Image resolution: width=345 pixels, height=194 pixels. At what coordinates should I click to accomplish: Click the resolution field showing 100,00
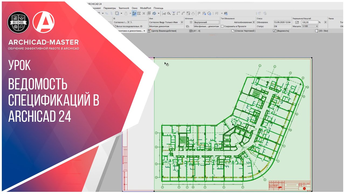click(310, 22)
